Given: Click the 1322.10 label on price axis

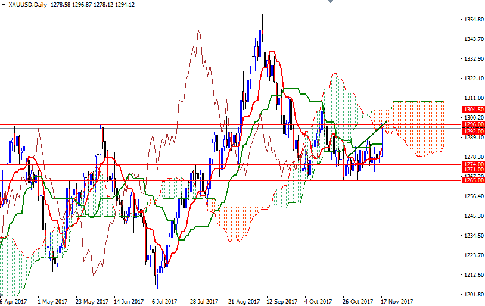Looking at the screenshot, I should pyautogui.click(x=473, y=79).
